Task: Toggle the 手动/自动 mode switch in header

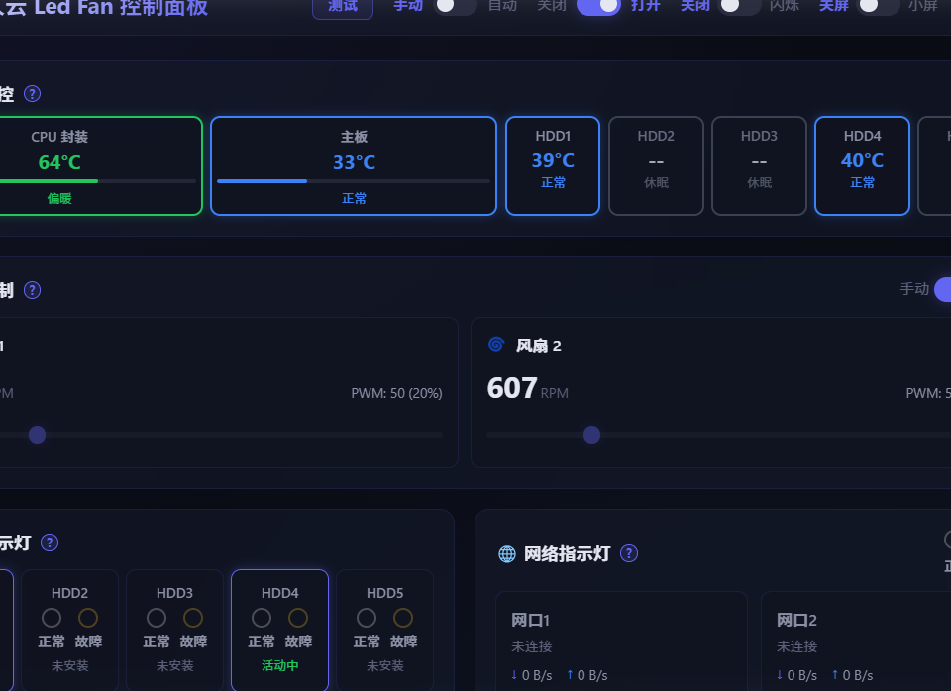Action: click(456, 6)
